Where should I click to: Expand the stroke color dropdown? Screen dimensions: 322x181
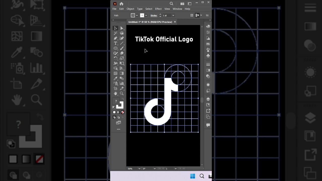click(x=146, y=15)
